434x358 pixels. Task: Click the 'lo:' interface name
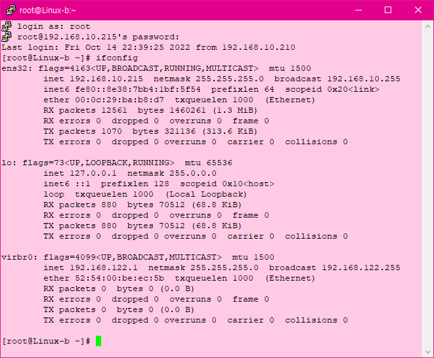tap(9, 163)
